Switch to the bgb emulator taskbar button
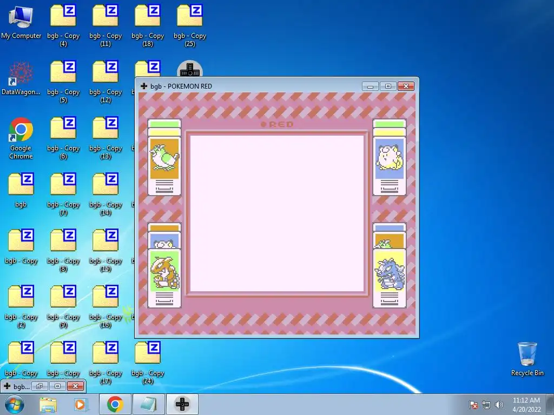554x415 pixels. coord(182,404)
